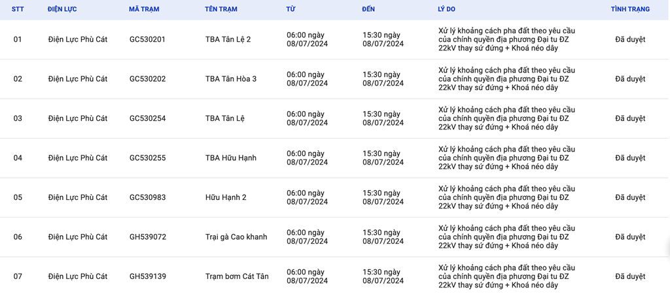
Task: Click station name TBA Tân Lệ 2
Action: click(x=228, y=40)
